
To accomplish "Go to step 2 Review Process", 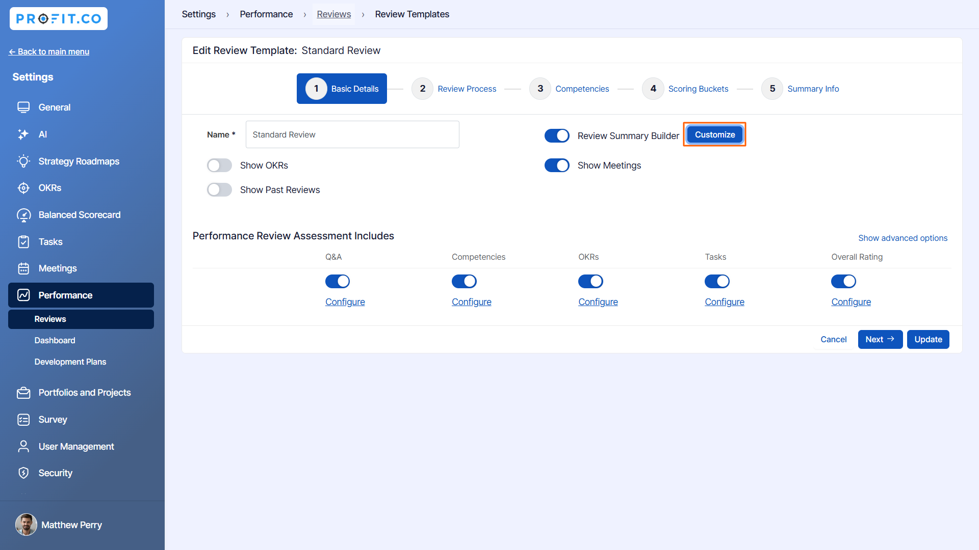I will [454, 89].
